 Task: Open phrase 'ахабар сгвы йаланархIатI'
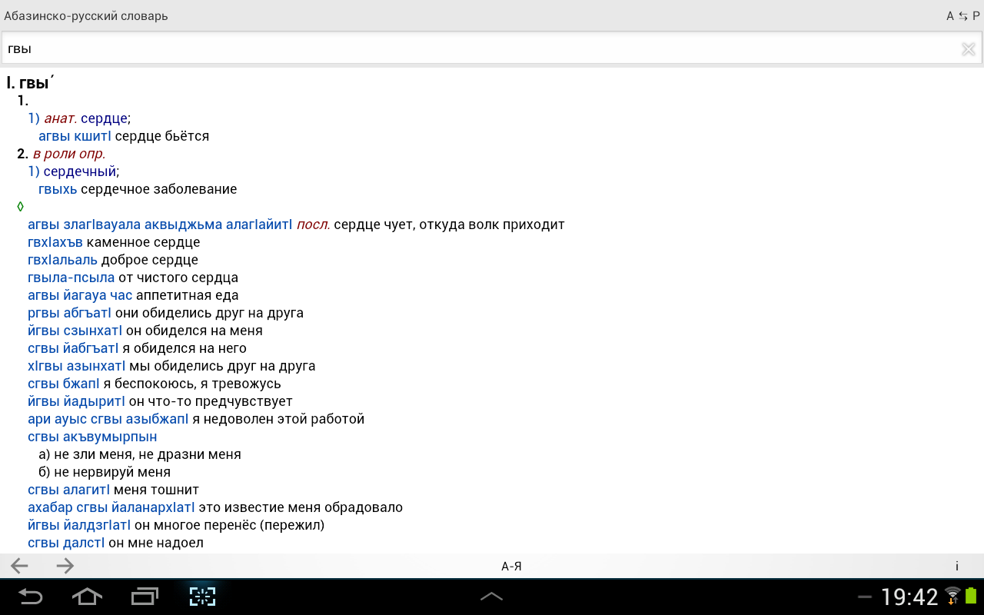point(111,507)
